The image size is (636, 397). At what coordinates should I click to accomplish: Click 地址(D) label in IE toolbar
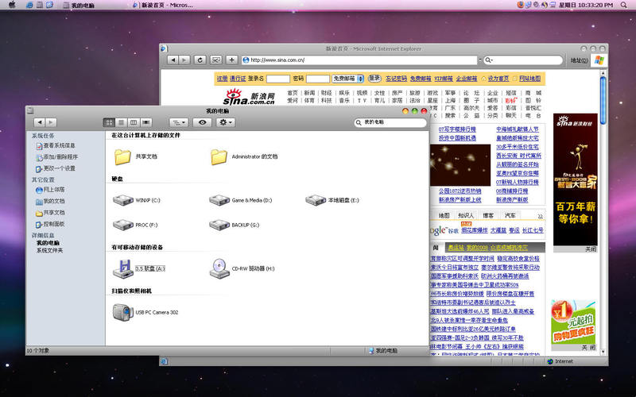click(579, 60)
